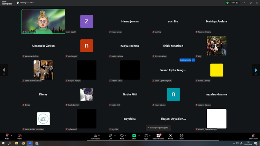
Task: Click the Alexander Zafran participant name
Action: 43,46
